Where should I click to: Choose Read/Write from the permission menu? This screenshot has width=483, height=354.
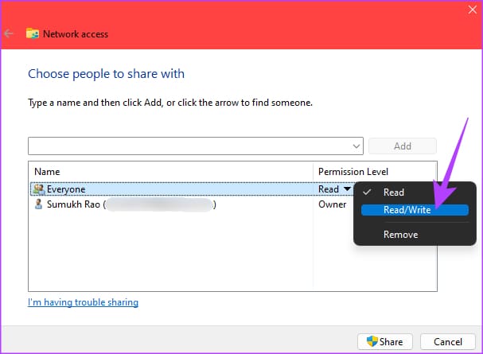click(415, 210)
